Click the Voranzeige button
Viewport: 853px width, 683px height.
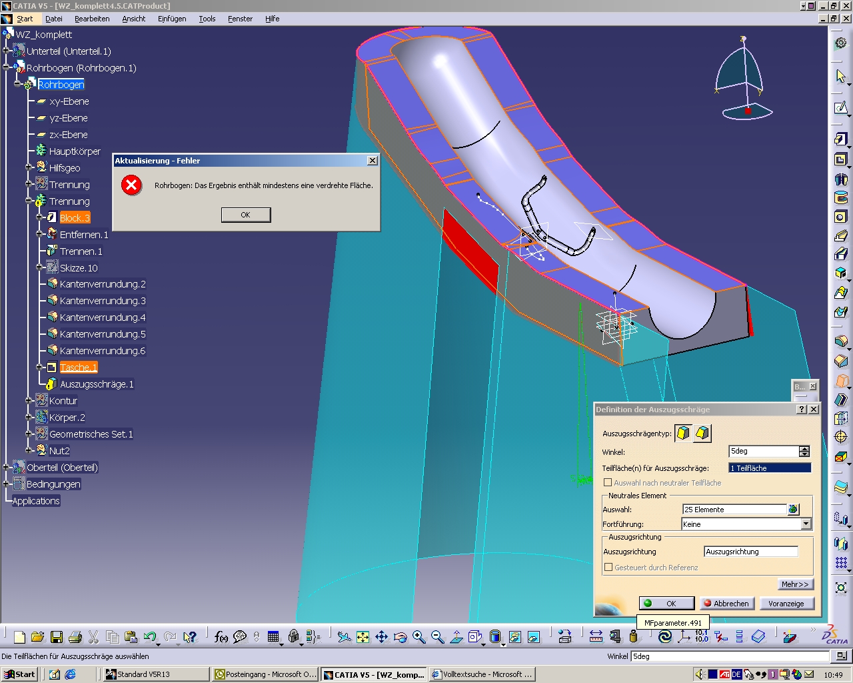786,603
